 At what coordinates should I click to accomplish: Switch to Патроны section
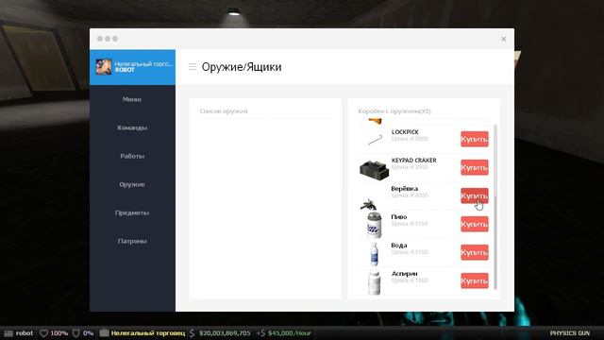pos(132,241)
